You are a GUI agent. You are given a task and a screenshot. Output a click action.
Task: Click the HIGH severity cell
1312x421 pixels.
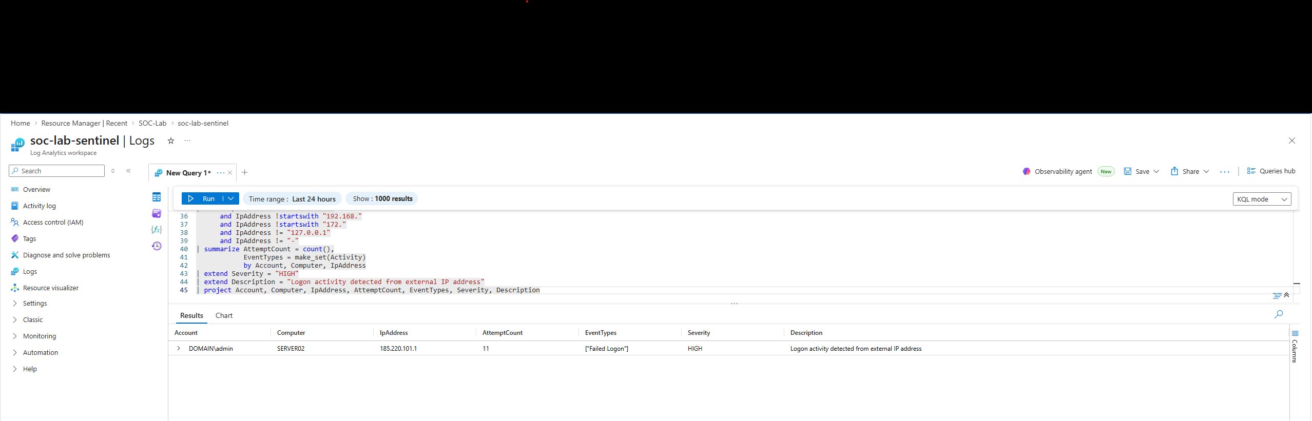pos(695,349)
